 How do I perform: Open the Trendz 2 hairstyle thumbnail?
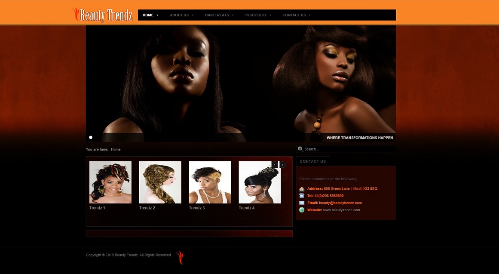point(160,182)
